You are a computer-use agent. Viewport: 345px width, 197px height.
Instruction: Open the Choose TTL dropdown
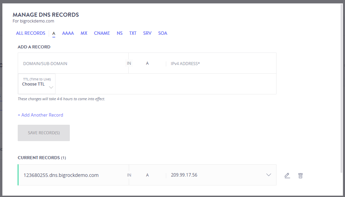coord(37,84)
